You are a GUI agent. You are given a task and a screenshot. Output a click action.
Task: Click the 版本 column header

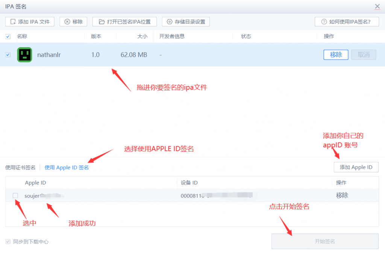[96, 37]
